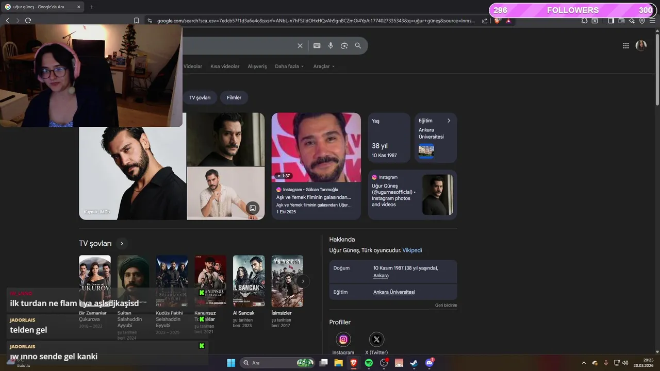This screenshot has width=660, height=371.
Task: Open the extensions puzzle-piece icon
Action: click(x=584, y=21)
